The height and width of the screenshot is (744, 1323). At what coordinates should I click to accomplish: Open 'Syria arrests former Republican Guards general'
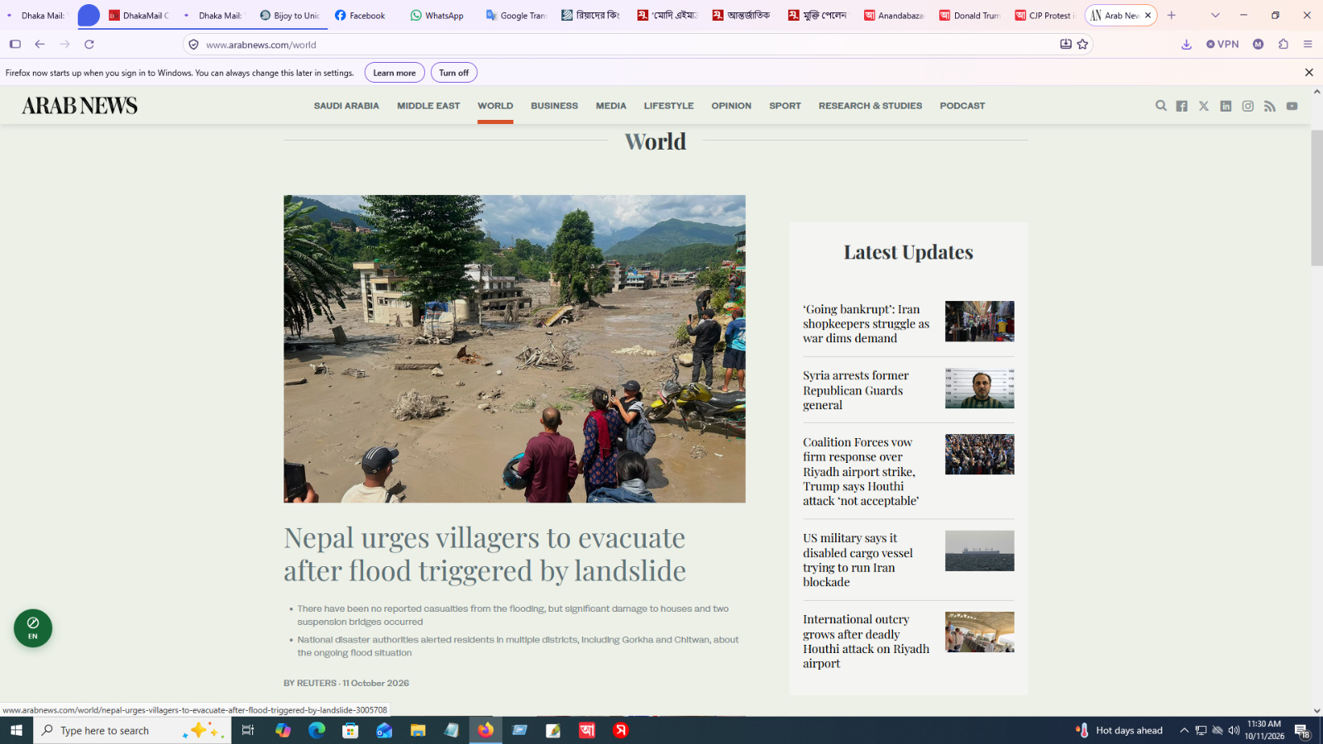tap(856, 390)
